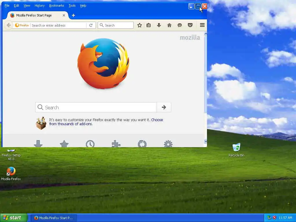Click the large Firefox logo
The image size is (296, 222).
(103, 64)
